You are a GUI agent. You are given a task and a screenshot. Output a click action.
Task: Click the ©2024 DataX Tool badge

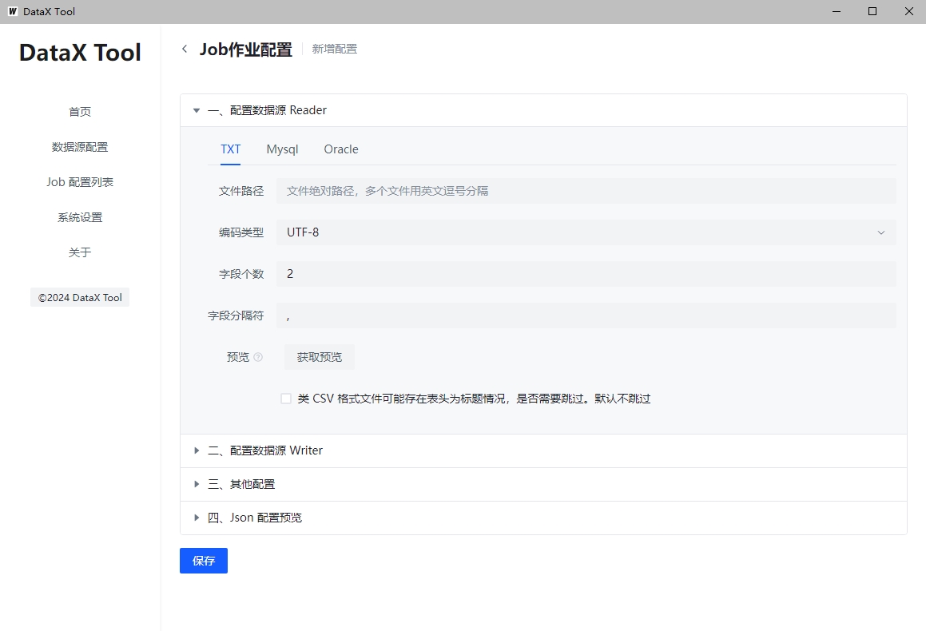tap(80, 297)
